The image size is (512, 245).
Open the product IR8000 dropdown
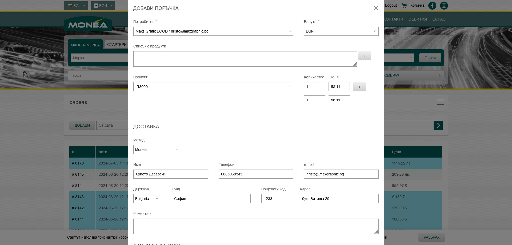(x=213, y=87)
